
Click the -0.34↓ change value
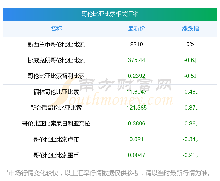coord(190,139)
